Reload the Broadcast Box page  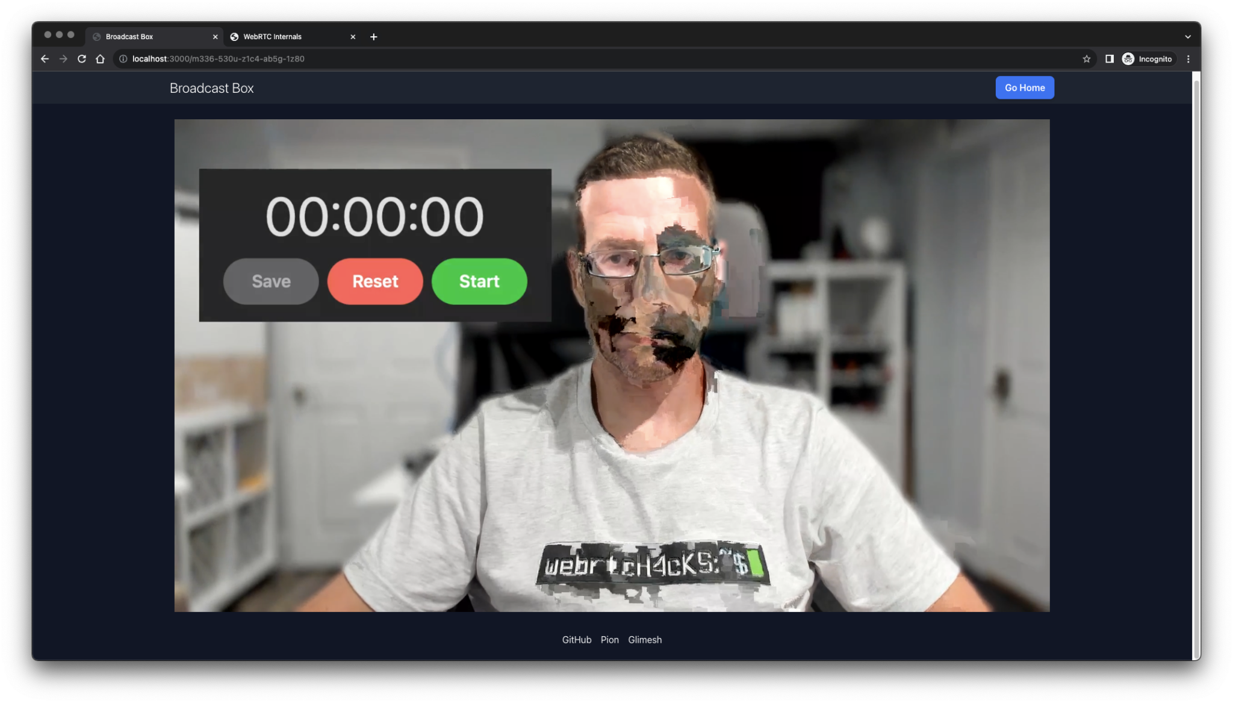(x=81, y=58)
